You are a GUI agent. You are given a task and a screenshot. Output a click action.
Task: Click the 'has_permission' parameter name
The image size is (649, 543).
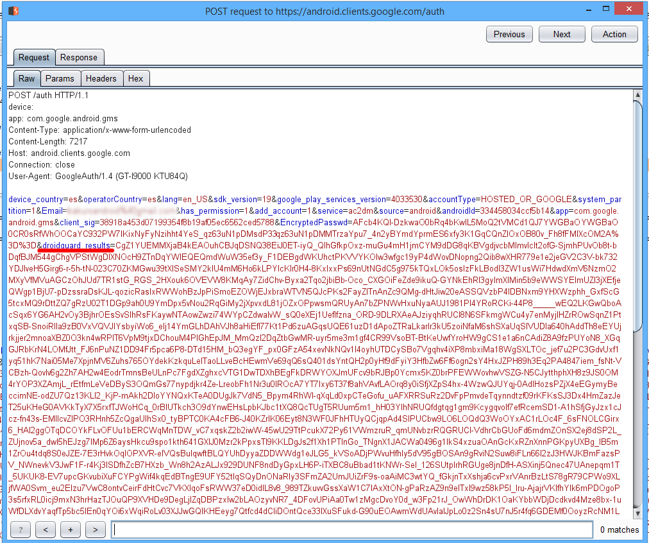tap(210, 211)
